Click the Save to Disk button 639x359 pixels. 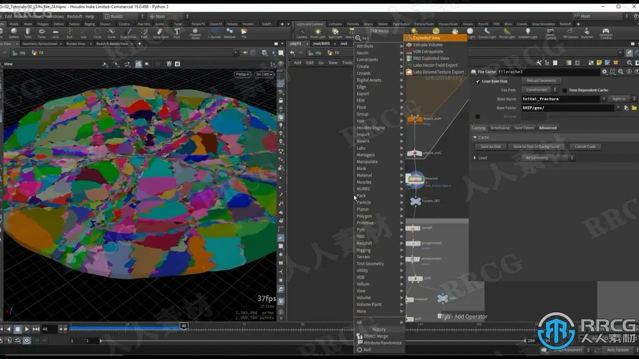pyautogui.click(x=491, y=147)
